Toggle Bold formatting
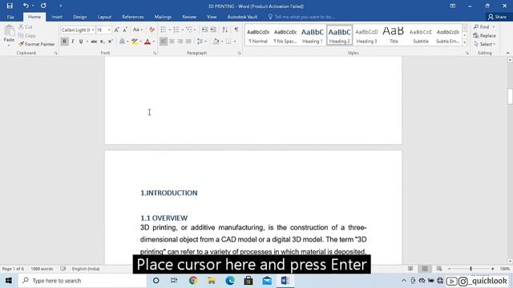The height and width of the screenshot is (288, 513). 64,42
